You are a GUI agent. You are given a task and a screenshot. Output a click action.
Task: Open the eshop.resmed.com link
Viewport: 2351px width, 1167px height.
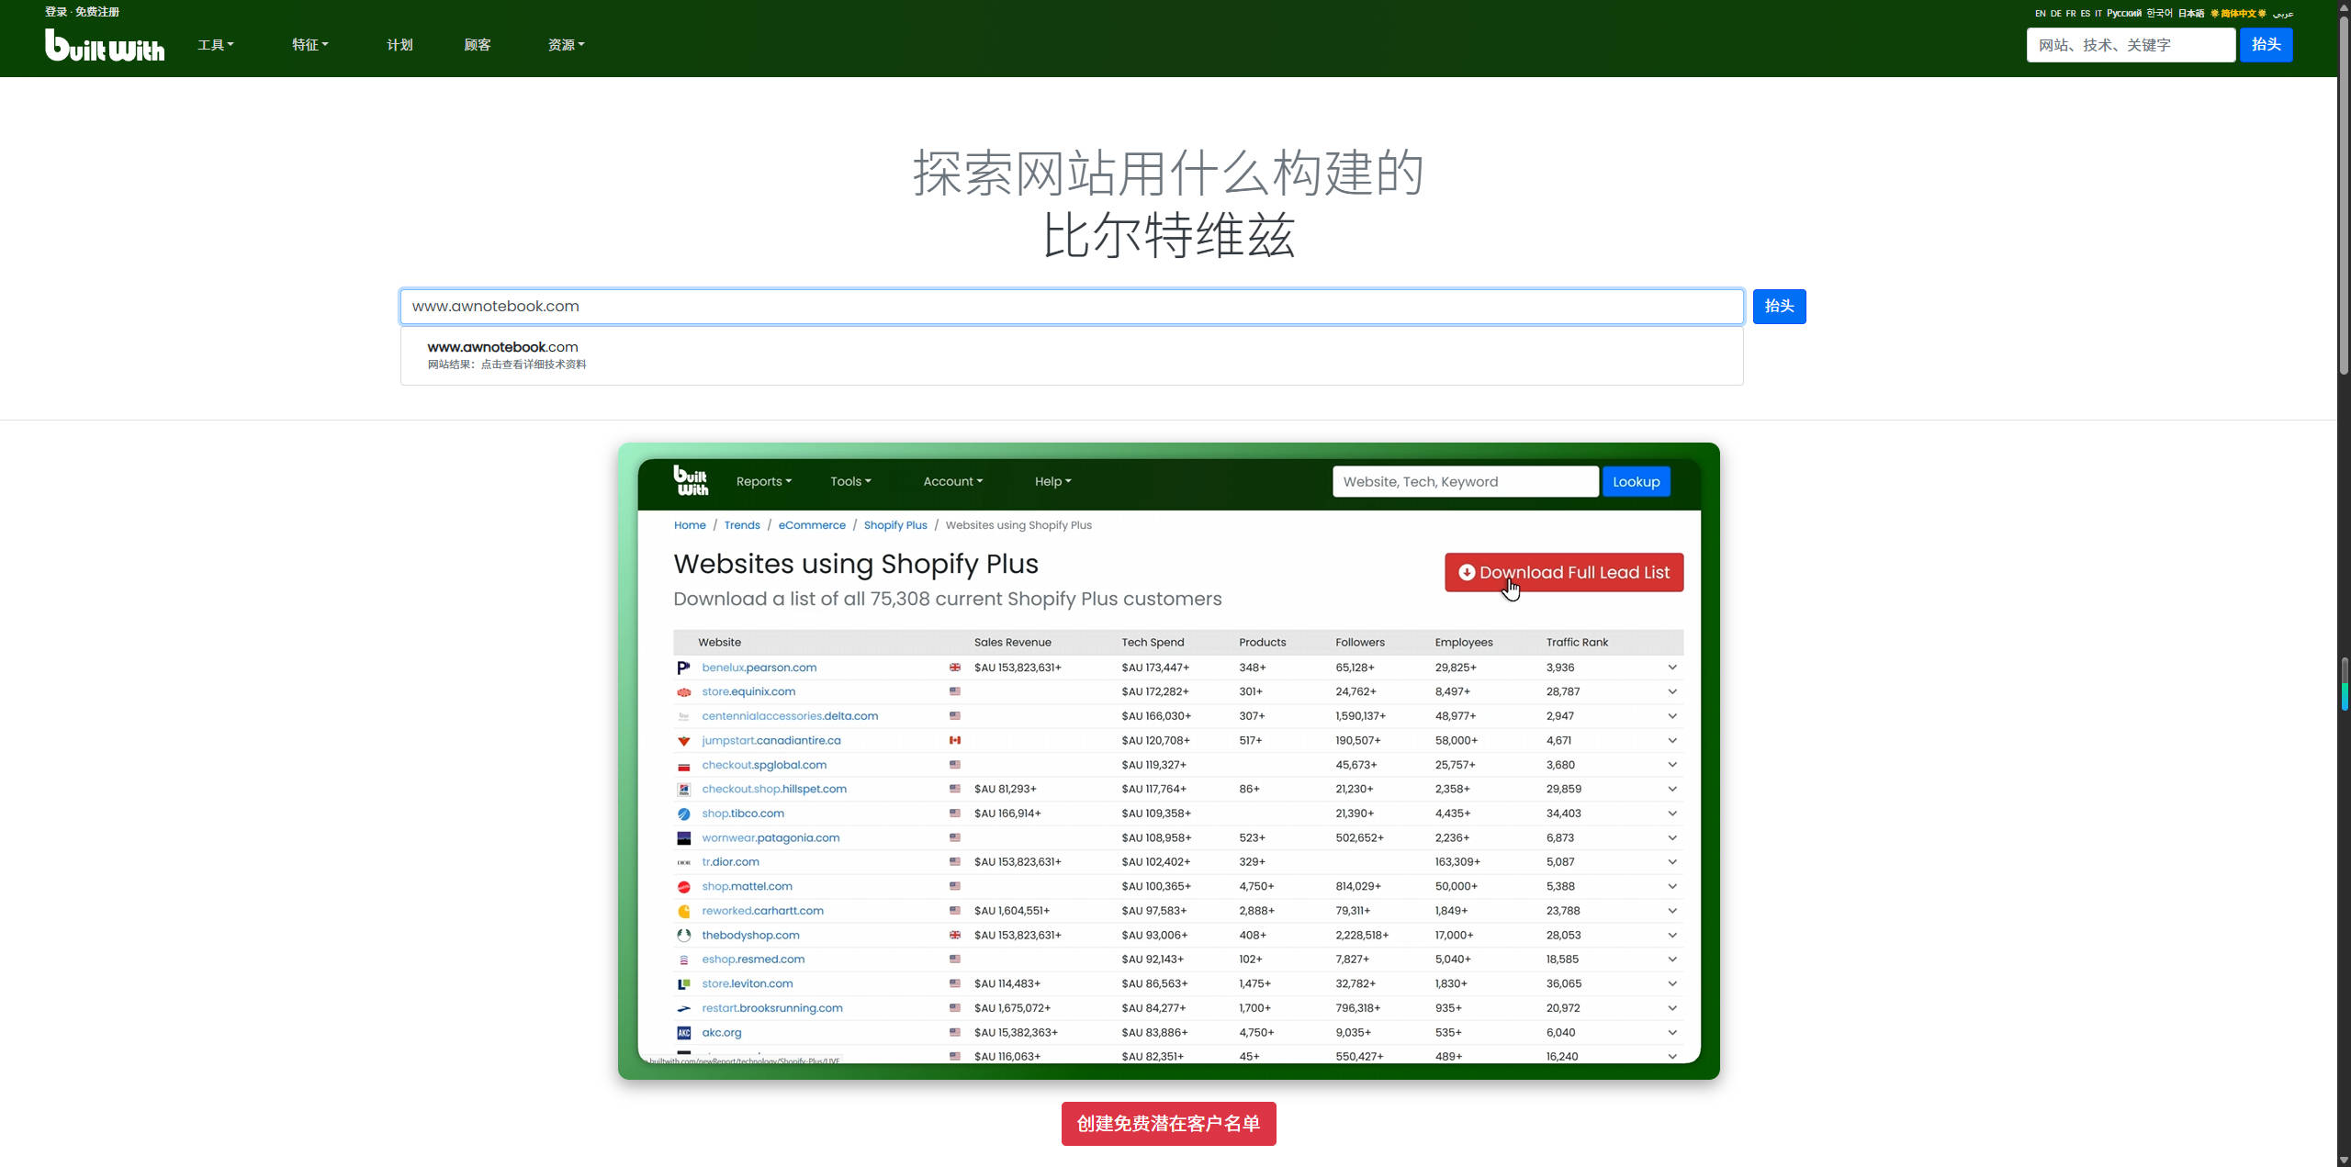[x=753, y=959]
